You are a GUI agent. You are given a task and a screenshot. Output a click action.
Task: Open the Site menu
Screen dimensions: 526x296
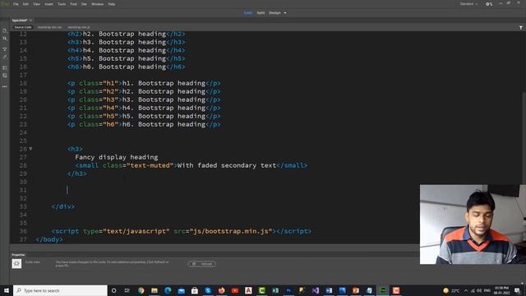[x=84, y=4]
